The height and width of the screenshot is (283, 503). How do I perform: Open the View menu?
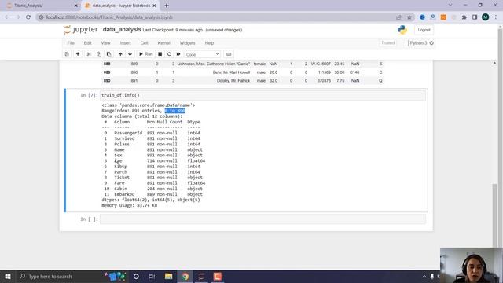(105, 43)
